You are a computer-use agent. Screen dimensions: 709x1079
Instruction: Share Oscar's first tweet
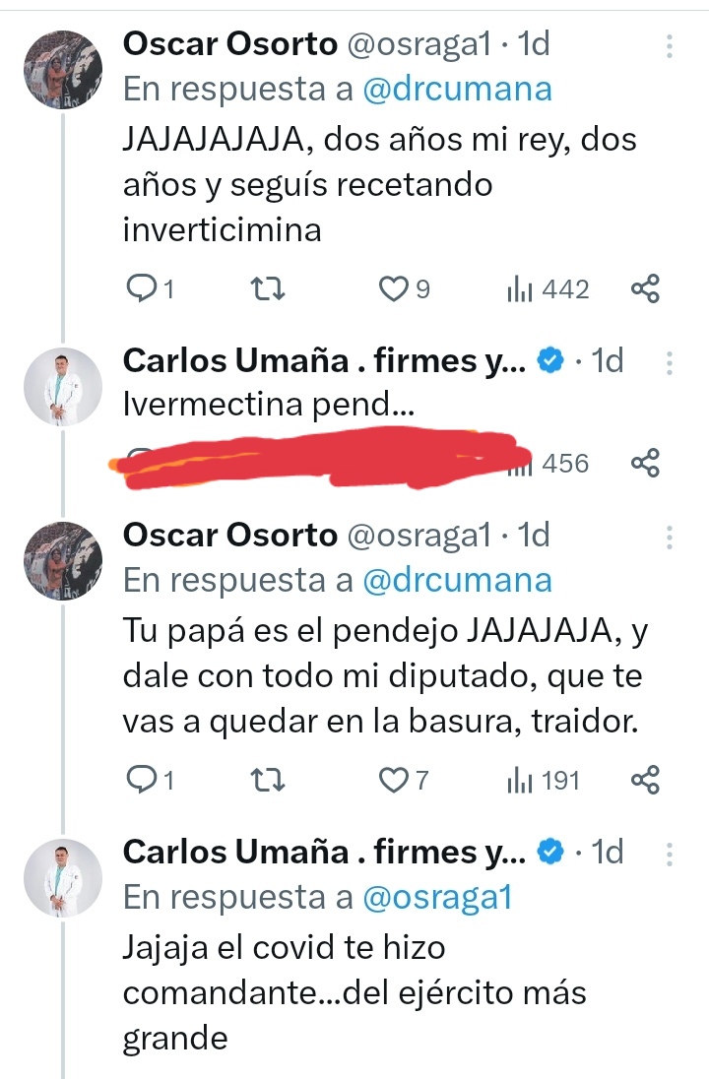(644, 288)
